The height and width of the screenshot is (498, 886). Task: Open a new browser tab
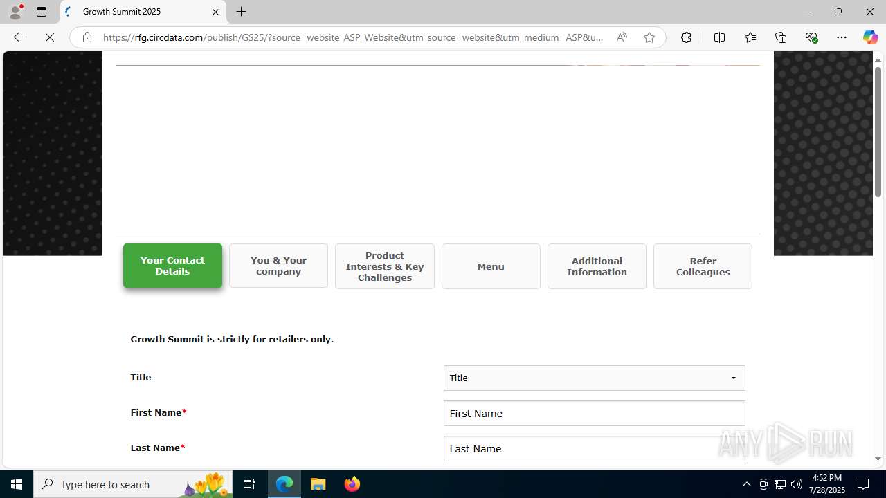[x=242, y=12]
